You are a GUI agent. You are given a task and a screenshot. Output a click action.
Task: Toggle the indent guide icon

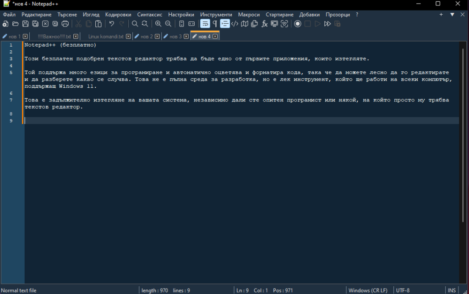(x=224, y=24)
